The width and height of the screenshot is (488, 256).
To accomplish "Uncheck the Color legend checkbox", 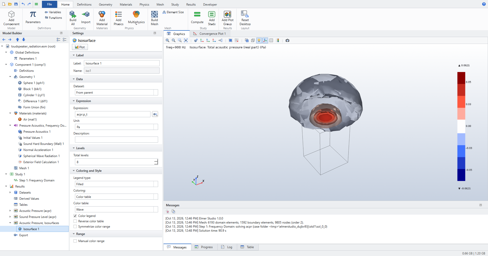I will (75, 216).
